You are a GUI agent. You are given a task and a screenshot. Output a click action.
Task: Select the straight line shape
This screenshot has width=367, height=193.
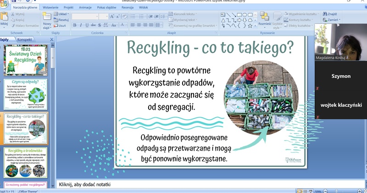point(228,15)
